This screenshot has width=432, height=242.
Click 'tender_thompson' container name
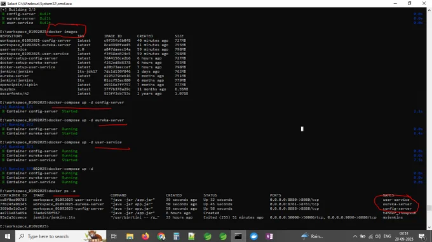pos(399,213)
